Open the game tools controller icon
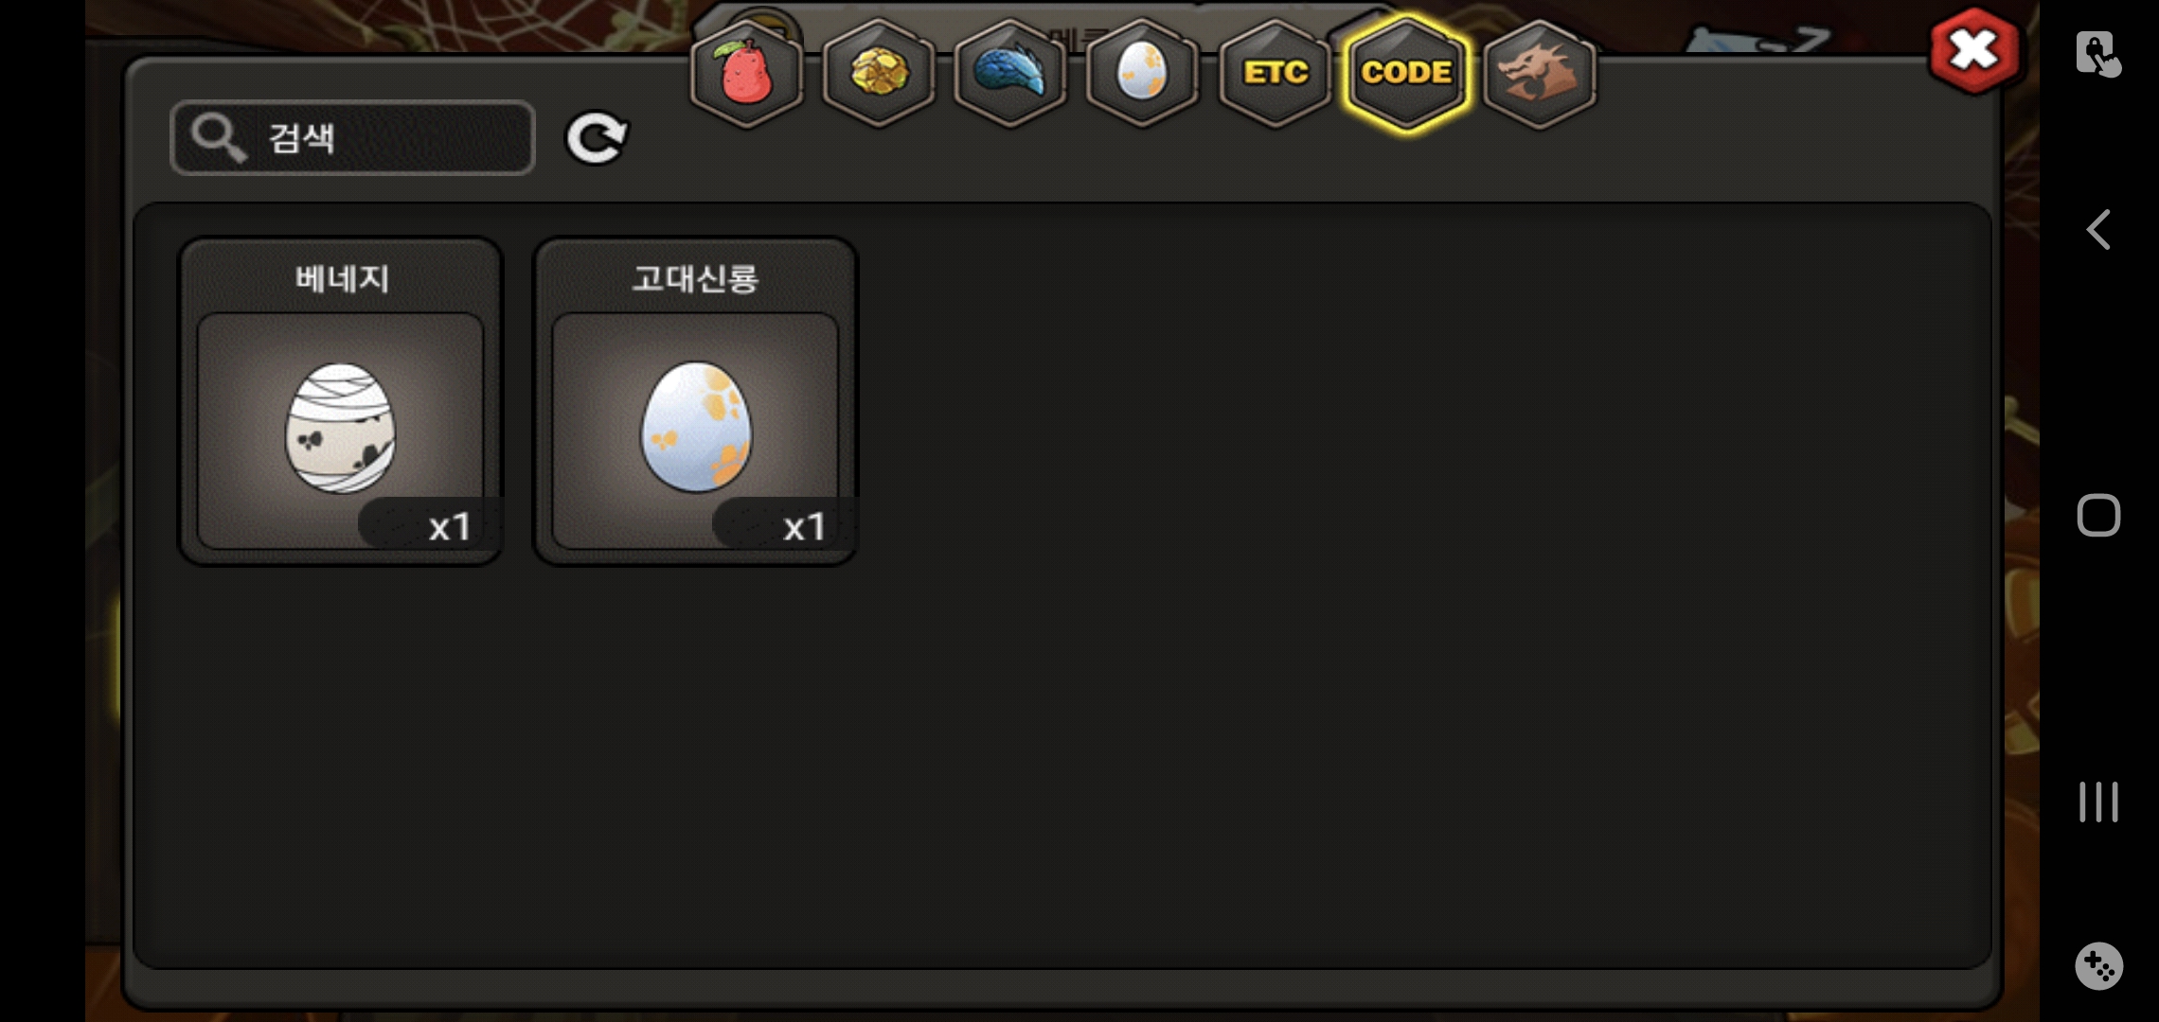The width and height of the screenshot is (2159, 1022). click(x=2098, y=966)
